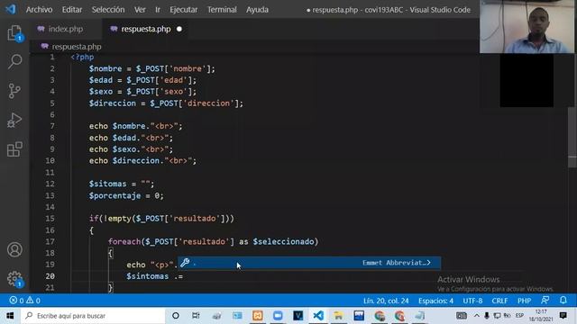This screenshot has width=577, height=324.
Task: Click the Windows taskbar search box
Action: [93, 316]
